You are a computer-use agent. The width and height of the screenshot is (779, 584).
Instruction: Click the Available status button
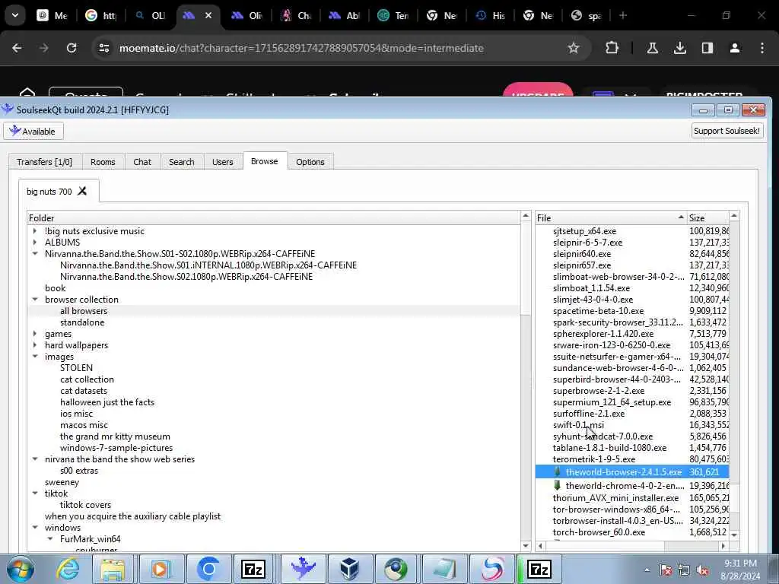[x=33, y=131]
